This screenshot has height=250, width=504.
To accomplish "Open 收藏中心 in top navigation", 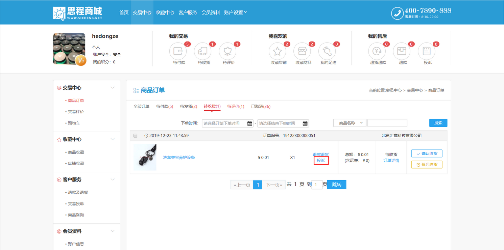I will [165, 12].
